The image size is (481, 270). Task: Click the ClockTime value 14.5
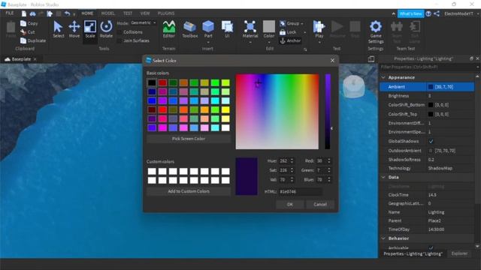click(432, 195)
